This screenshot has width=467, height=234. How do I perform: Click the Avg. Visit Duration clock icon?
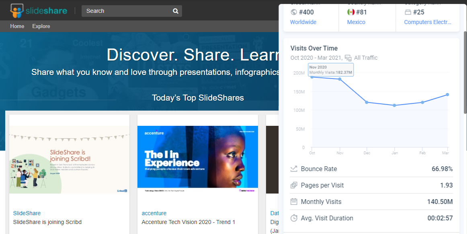coord(294,218)
